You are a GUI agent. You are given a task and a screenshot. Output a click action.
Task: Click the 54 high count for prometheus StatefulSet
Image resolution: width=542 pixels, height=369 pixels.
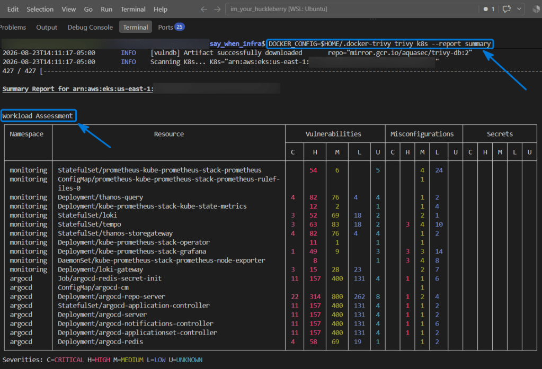coord(313,170)
